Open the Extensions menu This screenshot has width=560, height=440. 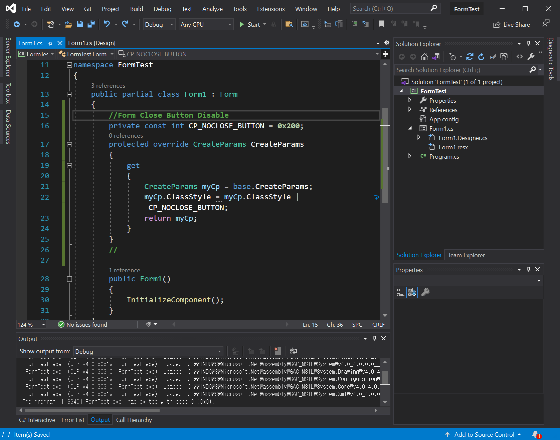pos(270,9)
